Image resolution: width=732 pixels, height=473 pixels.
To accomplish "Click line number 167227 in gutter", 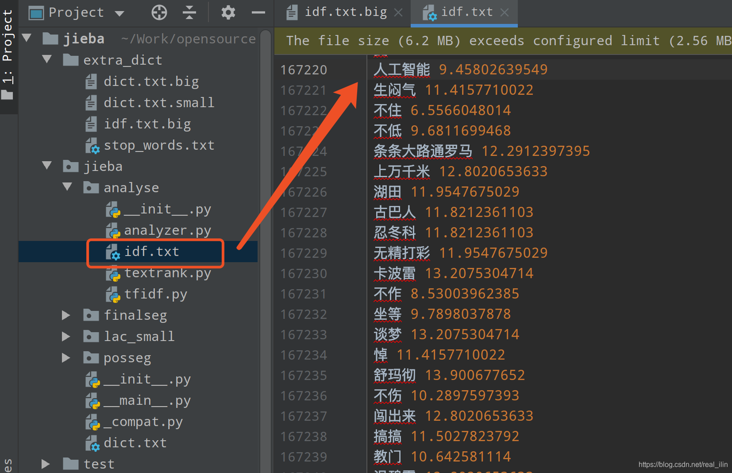I will [304, 213].
